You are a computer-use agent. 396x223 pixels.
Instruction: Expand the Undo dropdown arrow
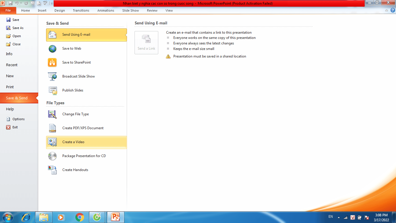[x=21, y=3]
